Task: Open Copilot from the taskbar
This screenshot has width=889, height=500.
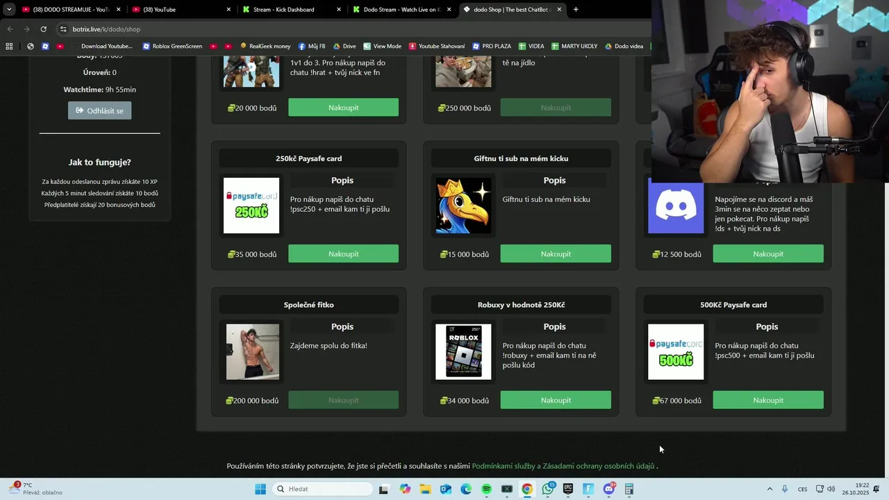Action: [405, 489]
